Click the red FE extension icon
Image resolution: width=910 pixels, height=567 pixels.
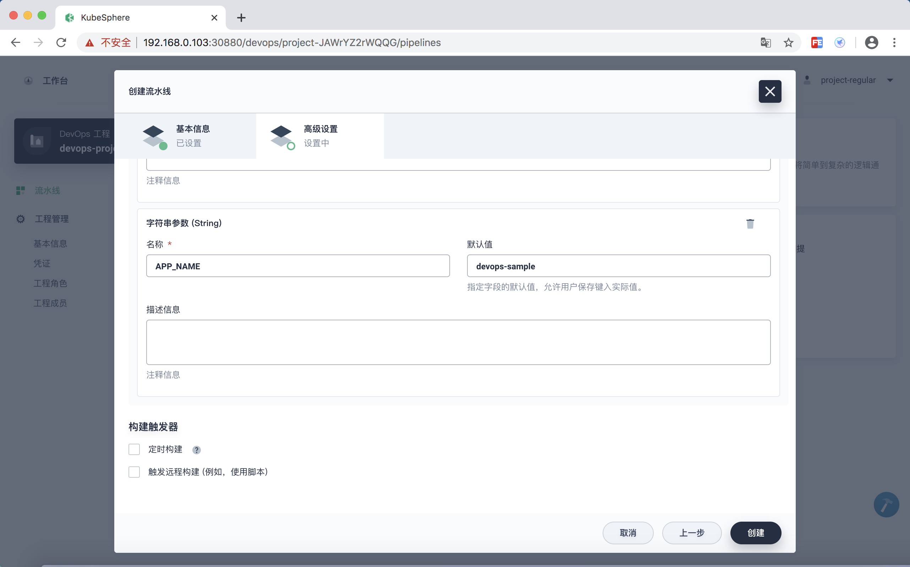817,43
